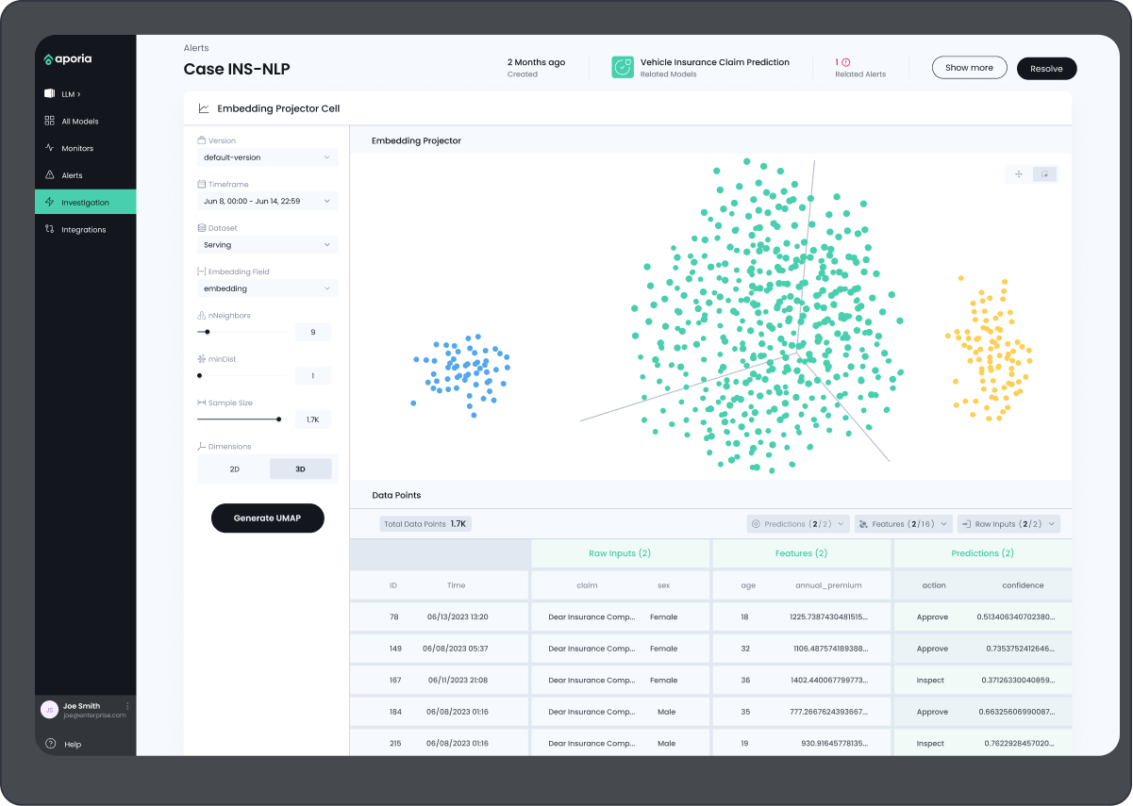Screen dimensions: 1133x806
Task: Click the Resolve button
Action: (1046, 68)
